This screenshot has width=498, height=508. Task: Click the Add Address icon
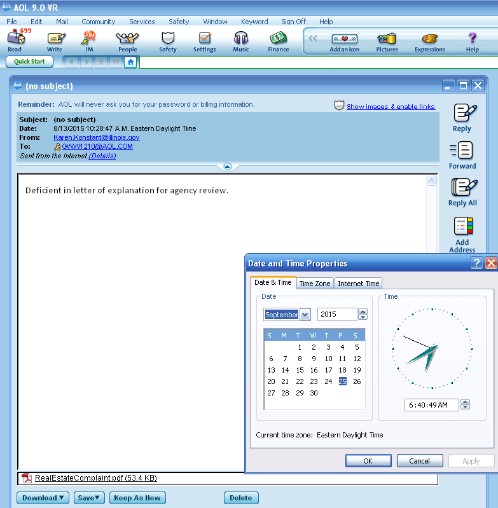click(x=462, y=235)
